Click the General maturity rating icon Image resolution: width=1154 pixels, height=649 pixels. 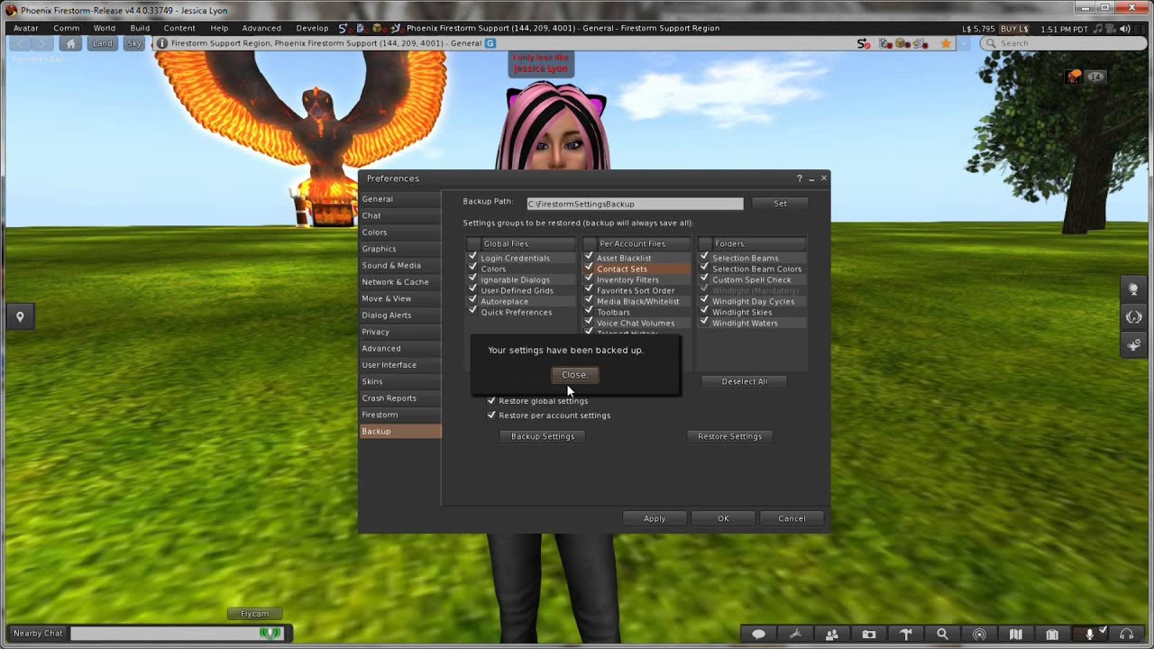coord(490,43)
